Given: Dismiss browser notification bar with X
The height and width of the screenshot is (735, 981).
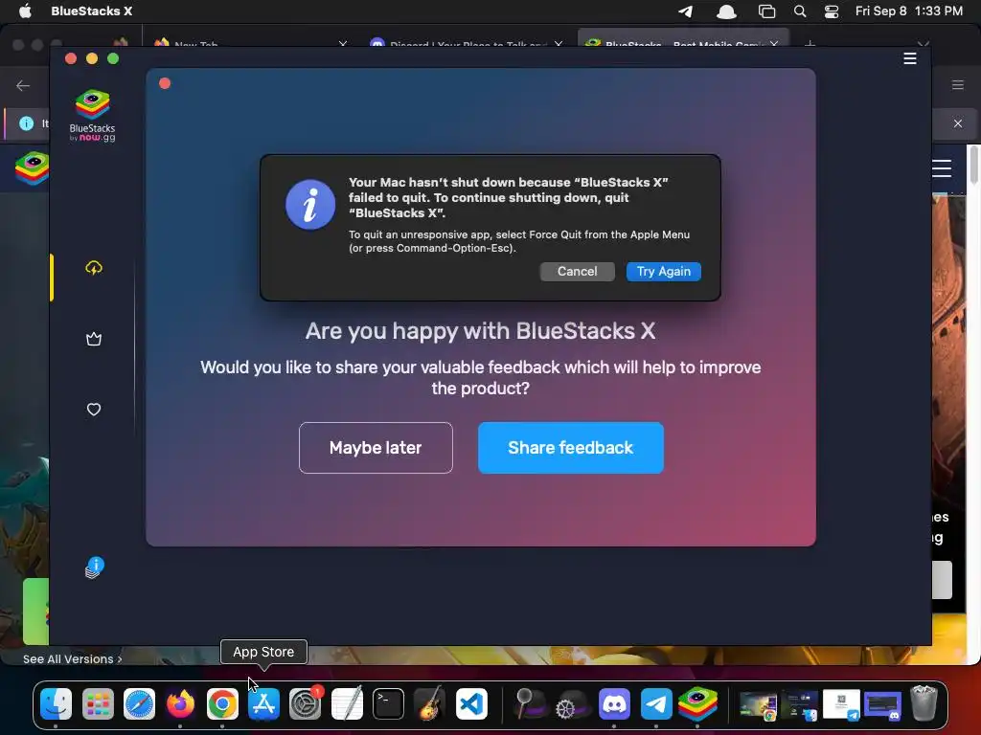Looking at the screenshot, I should pyautogui.click(x=958, y=123).
